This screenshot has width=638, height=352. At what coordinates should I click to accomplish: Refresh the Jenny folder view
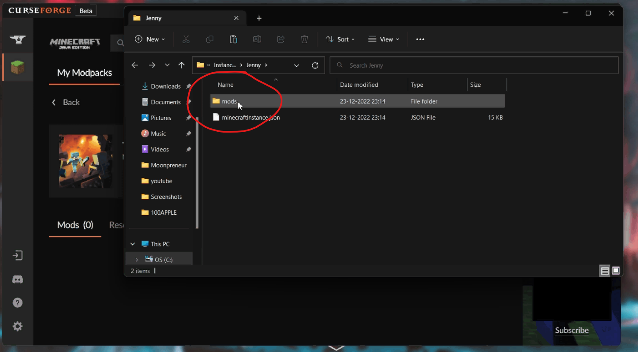click(315, 65)
